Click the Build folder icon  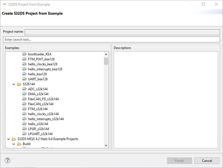click(19, 144)
